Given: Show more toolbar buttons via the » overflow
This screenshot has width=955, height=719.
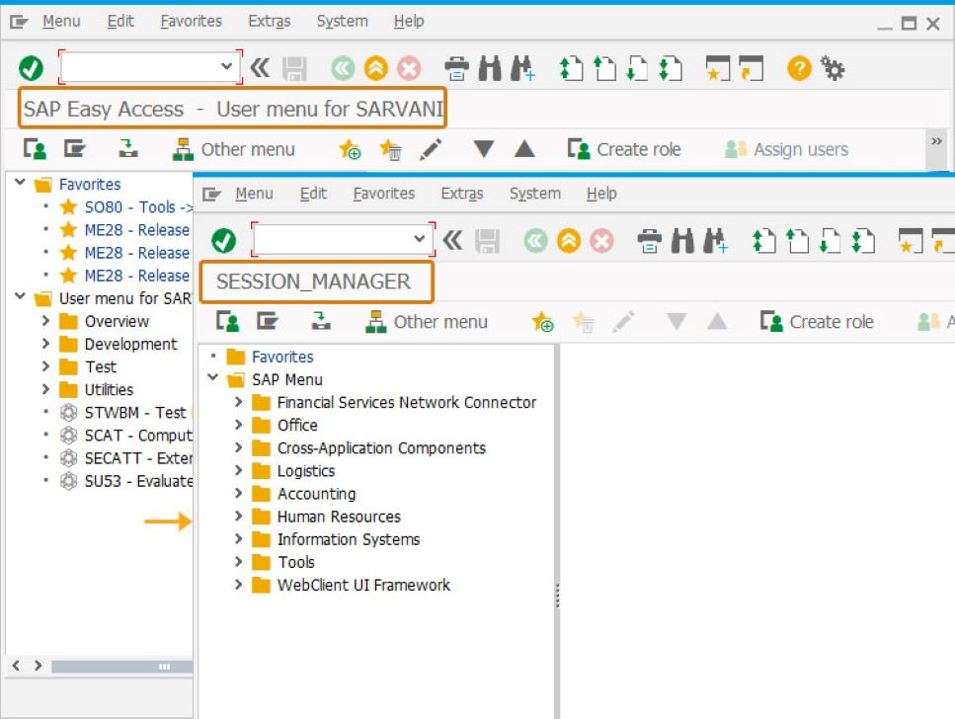Looking at the screenshot, I should tap(936, 141).
